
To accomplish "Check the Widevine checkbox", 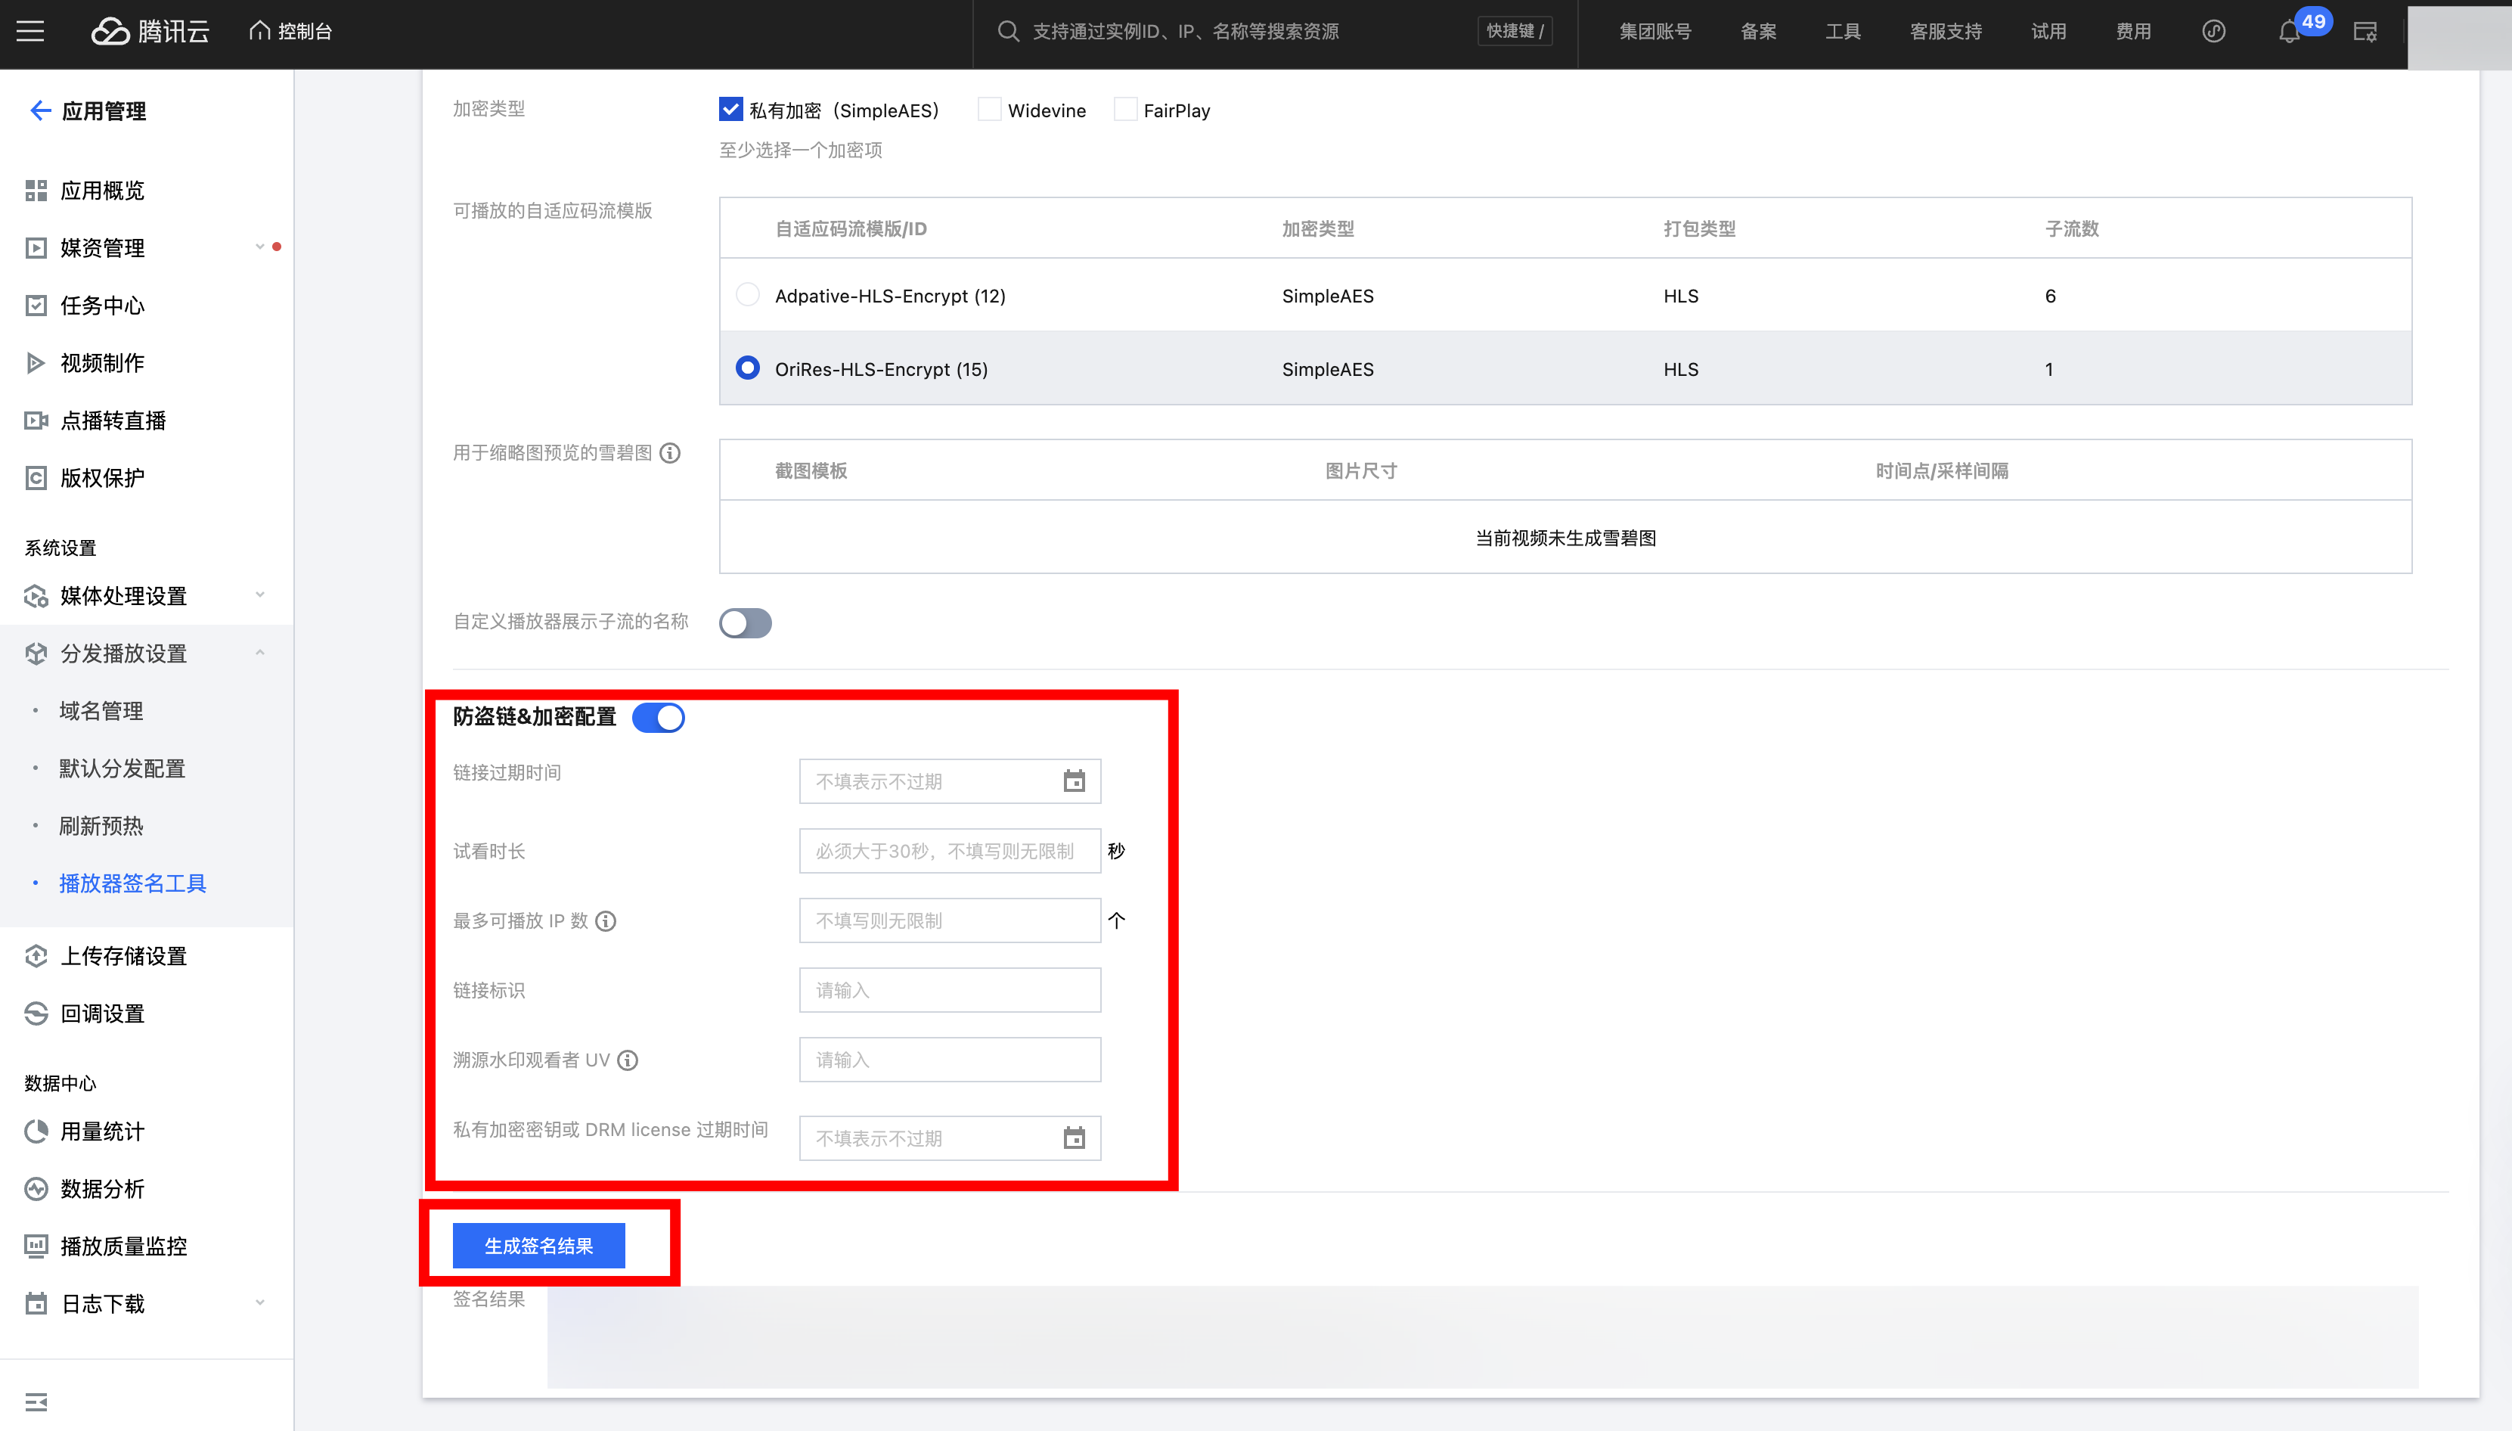I will point(989,109).
